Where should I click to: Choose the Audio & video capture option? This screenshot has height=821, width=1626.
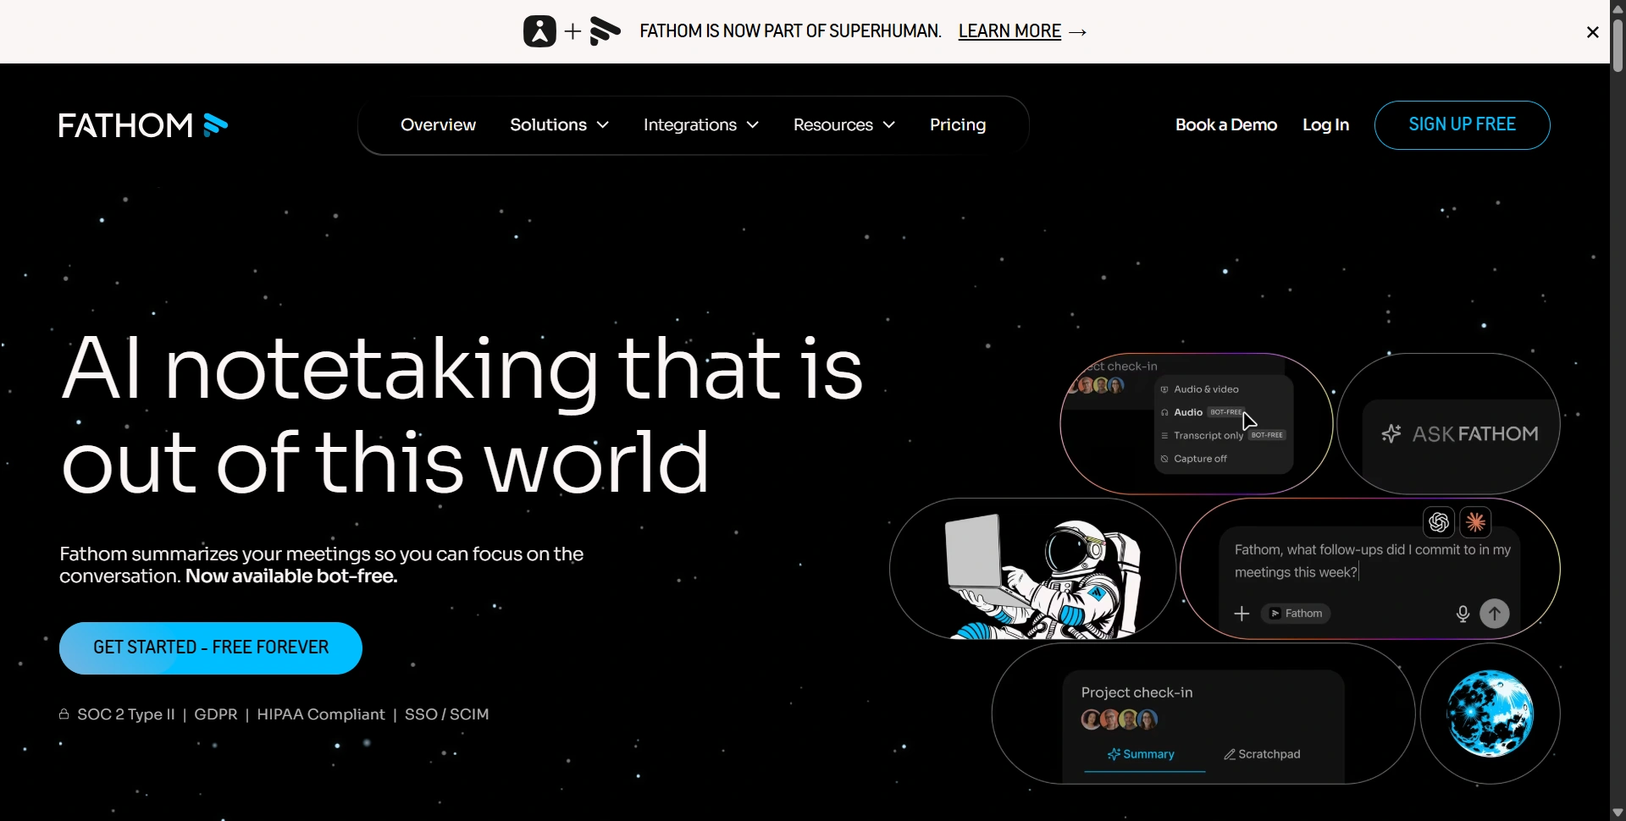[1199, 389]
